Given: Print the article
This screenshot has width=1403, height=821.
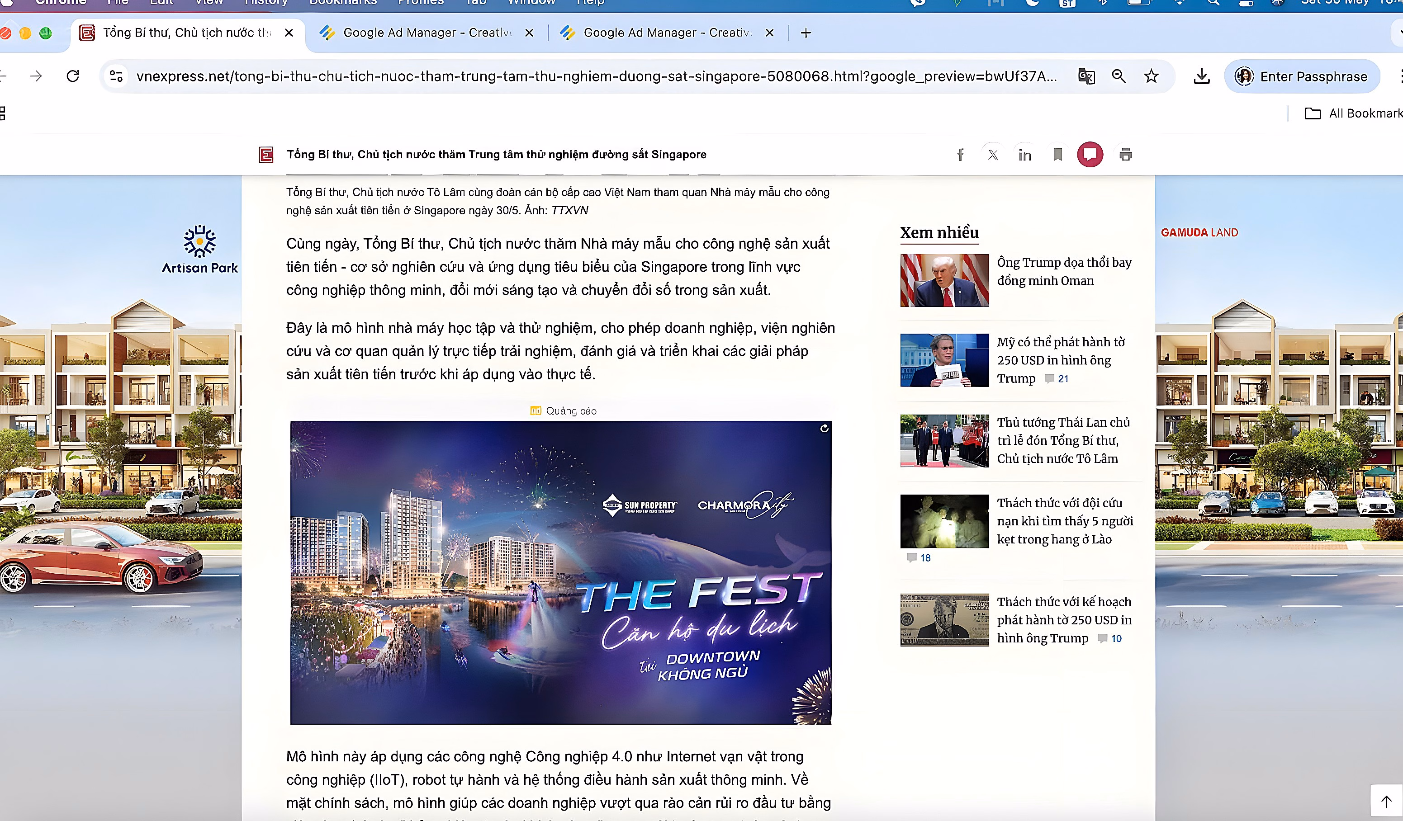Looking at the screenshot, I should pos(1126,155).
